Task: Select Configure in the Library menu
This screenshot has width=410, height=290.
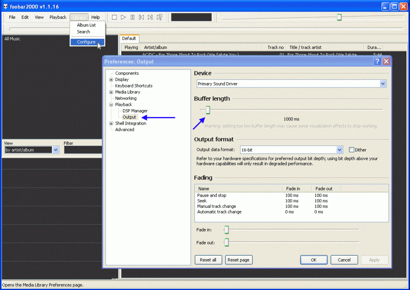Action: pos(86,42)
